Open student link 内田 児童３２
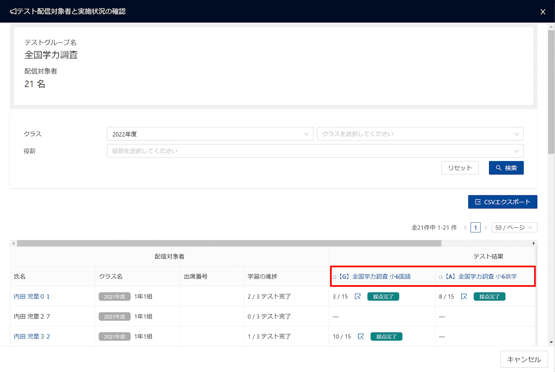Screen dimensions: 555x372 point(32,336)
